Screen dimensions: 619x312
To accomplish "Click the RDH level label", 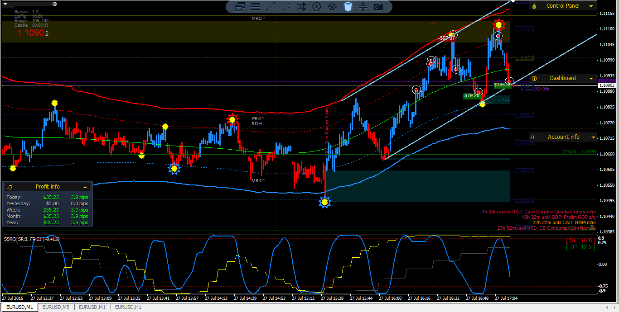I will click(x=256, y=124).
